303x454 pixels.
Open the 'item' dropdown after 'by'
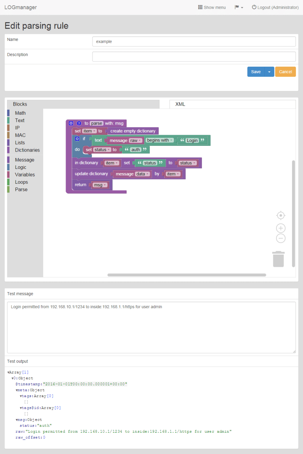pos(173,174)
